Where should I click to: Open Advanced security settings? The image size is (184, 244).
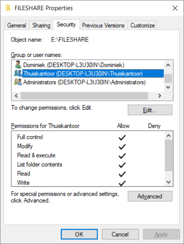pyautogui.click(x=150, y=196)
